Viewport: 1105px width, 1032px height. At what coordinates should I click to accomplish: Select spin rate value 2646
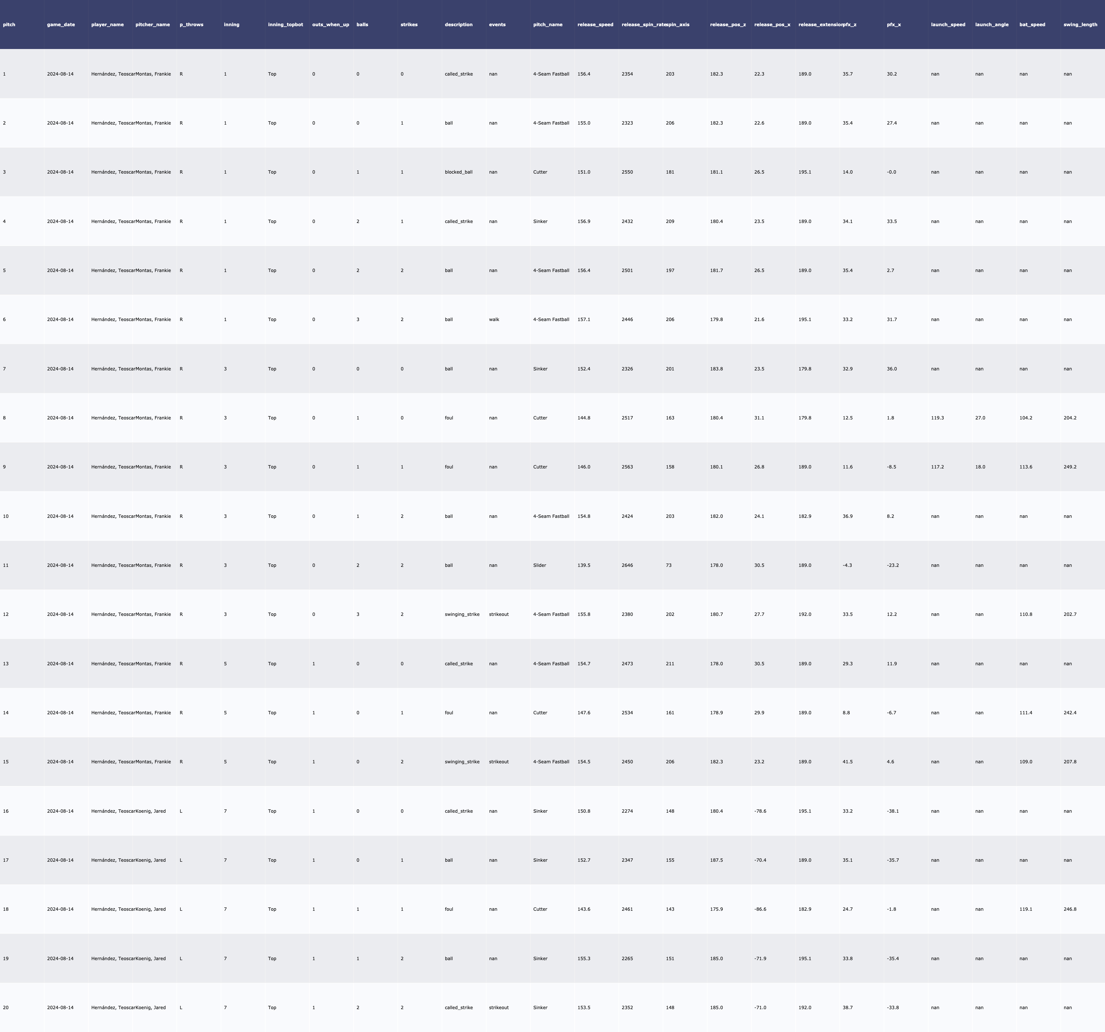627,565
